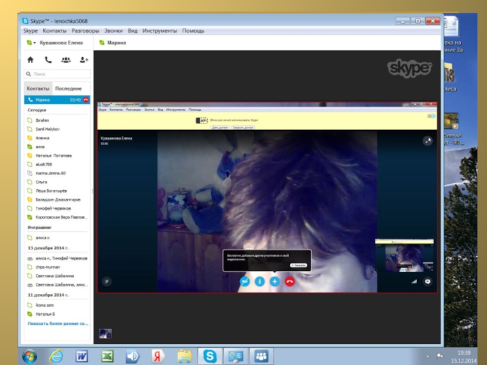Open the Skype menu

[x=30, y=31]
